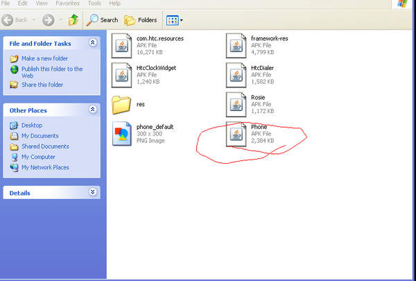Screen dimensions: 416x281
Task: Open the Search pane
Action: (x=102, y=20)
